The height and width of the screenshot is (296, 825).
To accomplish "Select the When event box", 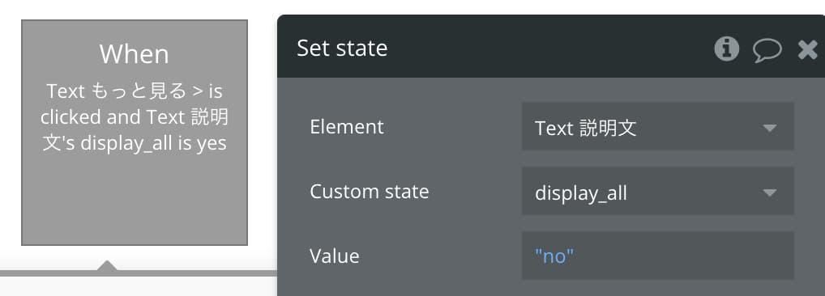I will pos(135,133).
